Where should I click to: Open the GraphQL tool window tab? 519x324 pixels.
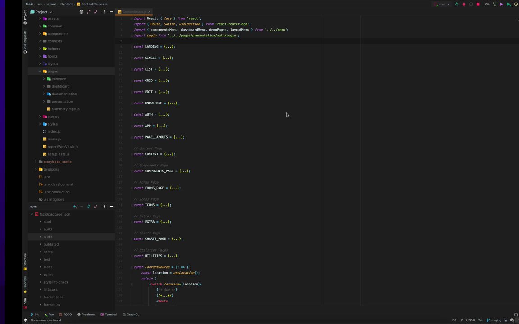coord(131,315)
